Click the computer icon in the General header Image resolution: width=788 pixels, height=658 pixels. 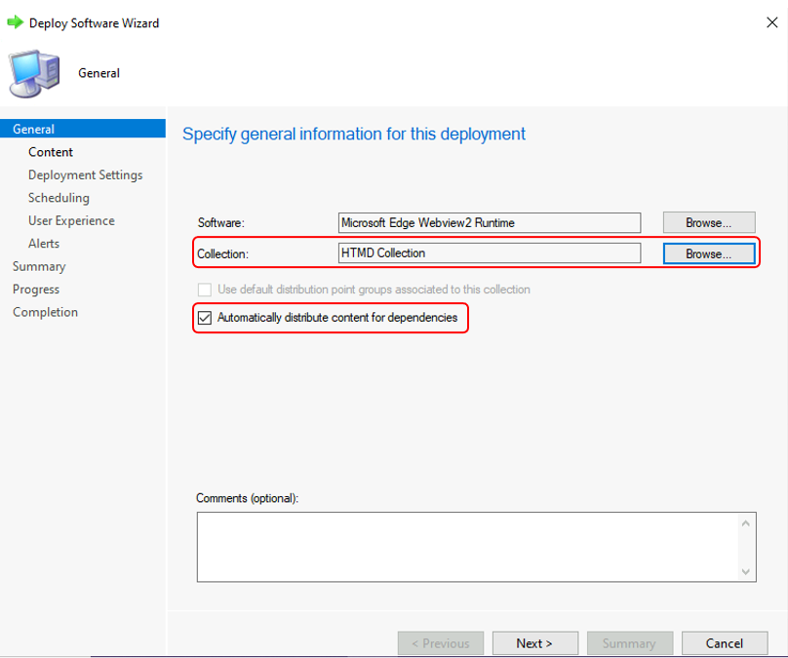34,73
